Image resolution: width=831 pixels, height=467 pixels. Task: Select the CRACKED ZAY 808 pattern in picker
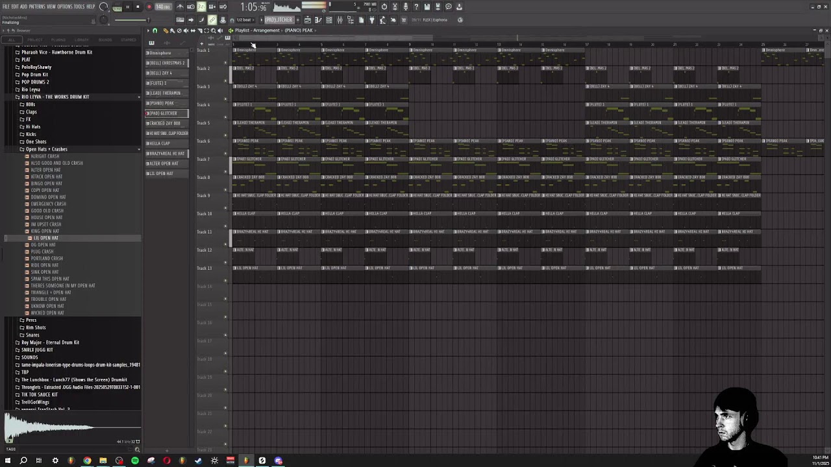166,123
